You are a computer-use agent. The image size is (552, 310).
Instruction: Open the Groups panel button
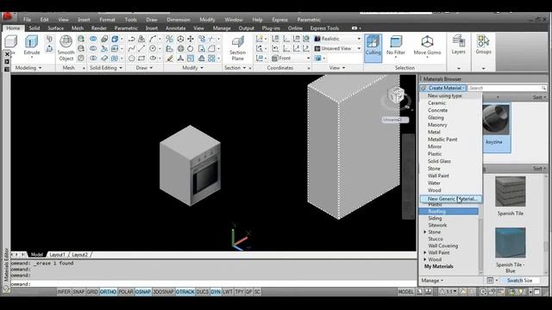pos(483,45)
